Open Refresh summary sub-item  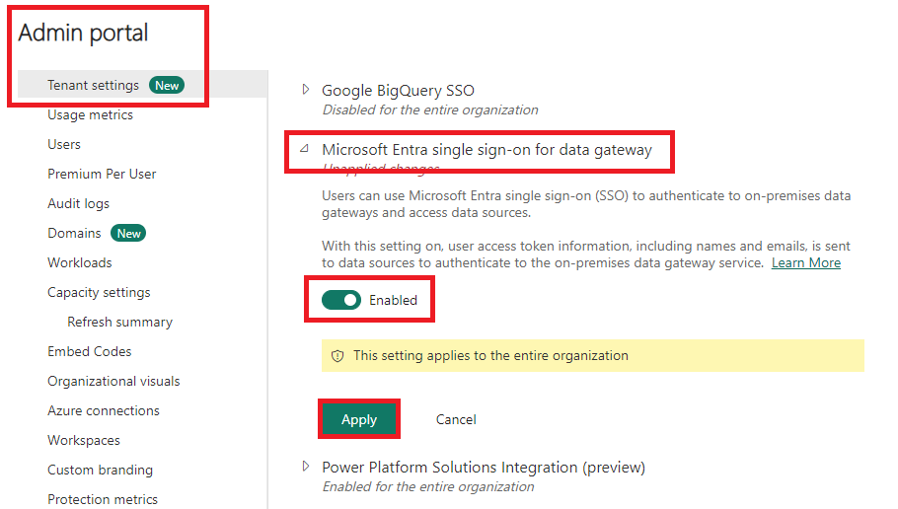click(x=119, y=322)
